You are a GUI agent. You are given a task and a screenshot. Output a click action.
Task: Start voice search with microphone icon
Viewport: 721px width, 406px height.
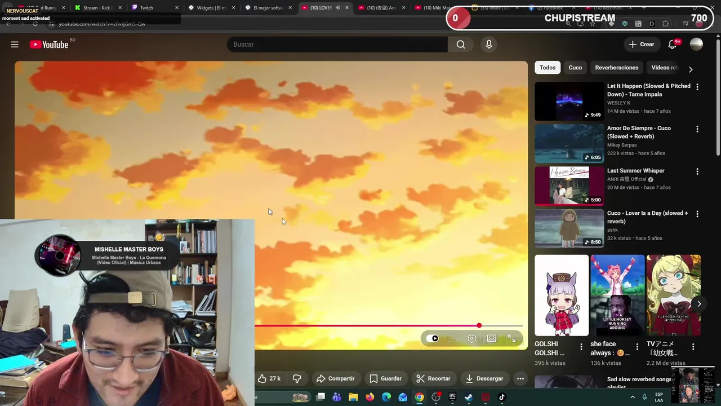tap(489, 45)
